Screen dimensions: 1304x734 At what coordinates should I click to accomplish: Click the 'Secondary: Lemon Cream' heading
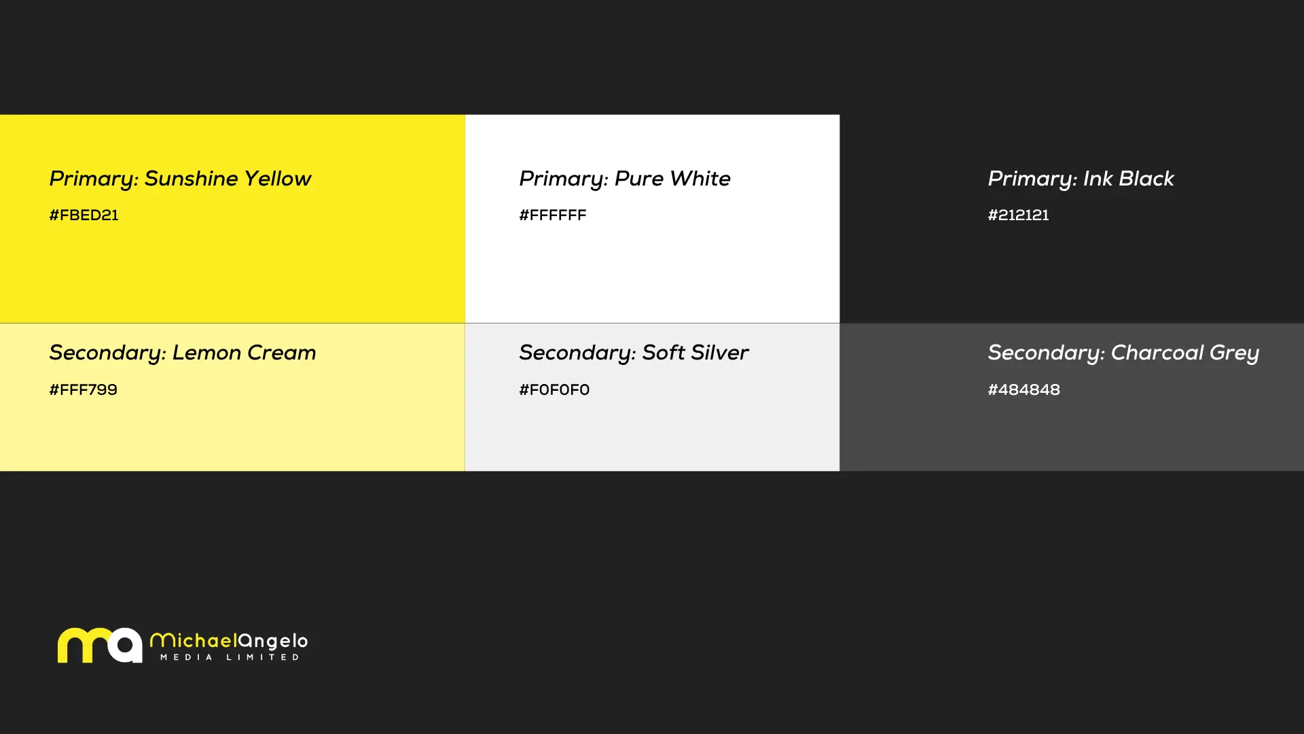[183, 353]
